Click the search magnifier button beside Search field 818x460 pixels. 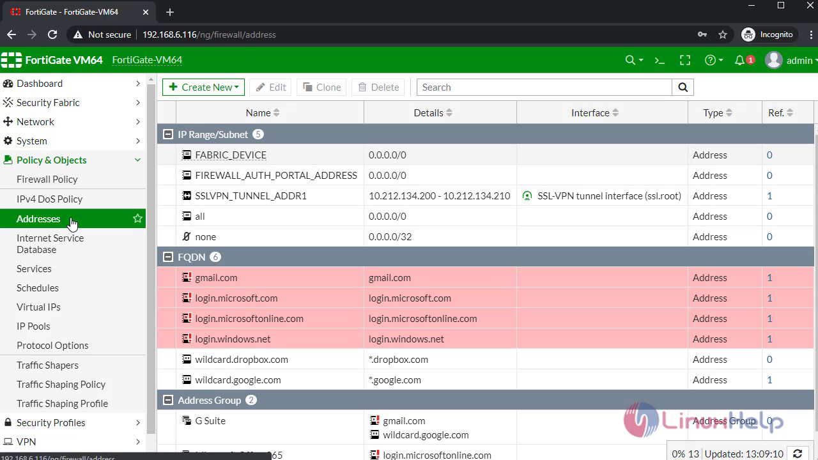(x=683, y=88)
